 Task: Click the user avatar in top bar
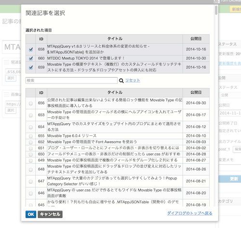click(x=217, y=1)
